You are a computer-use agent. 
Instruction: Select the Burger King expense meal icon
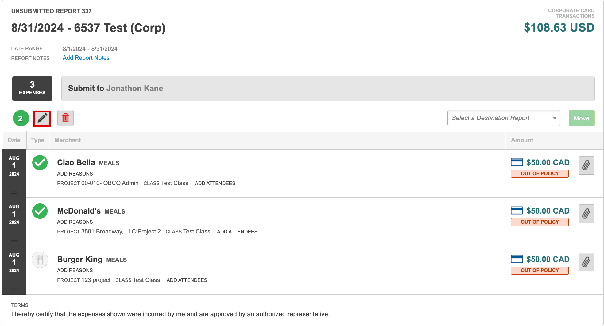(x=40, y=260)
